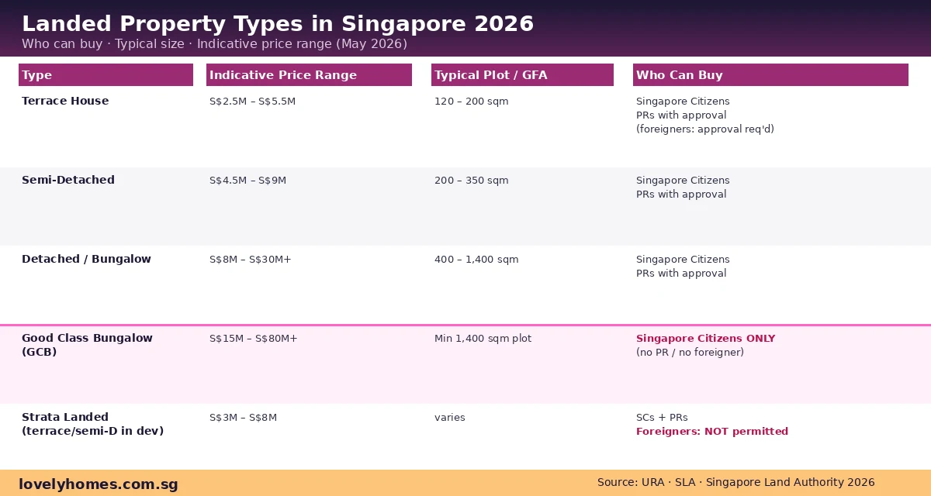Click the 'Indicative Price Range' column header
This screenshot has width=931, height=496.
point(309,75)
